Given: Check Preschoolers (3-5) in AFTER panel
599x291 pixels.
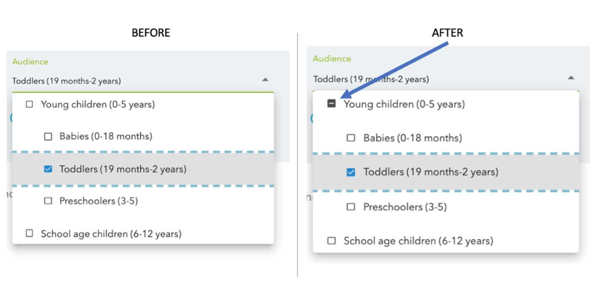Looking at the screenshot, I should pos(351,207).
